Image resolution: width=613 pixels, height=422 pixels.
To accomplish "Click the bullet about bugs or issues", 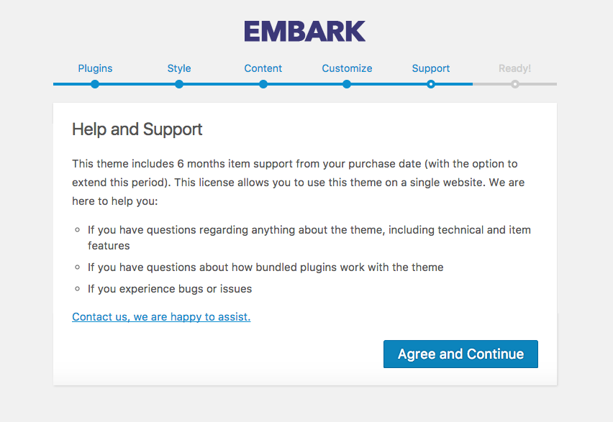I will click(x=170, y=289).
